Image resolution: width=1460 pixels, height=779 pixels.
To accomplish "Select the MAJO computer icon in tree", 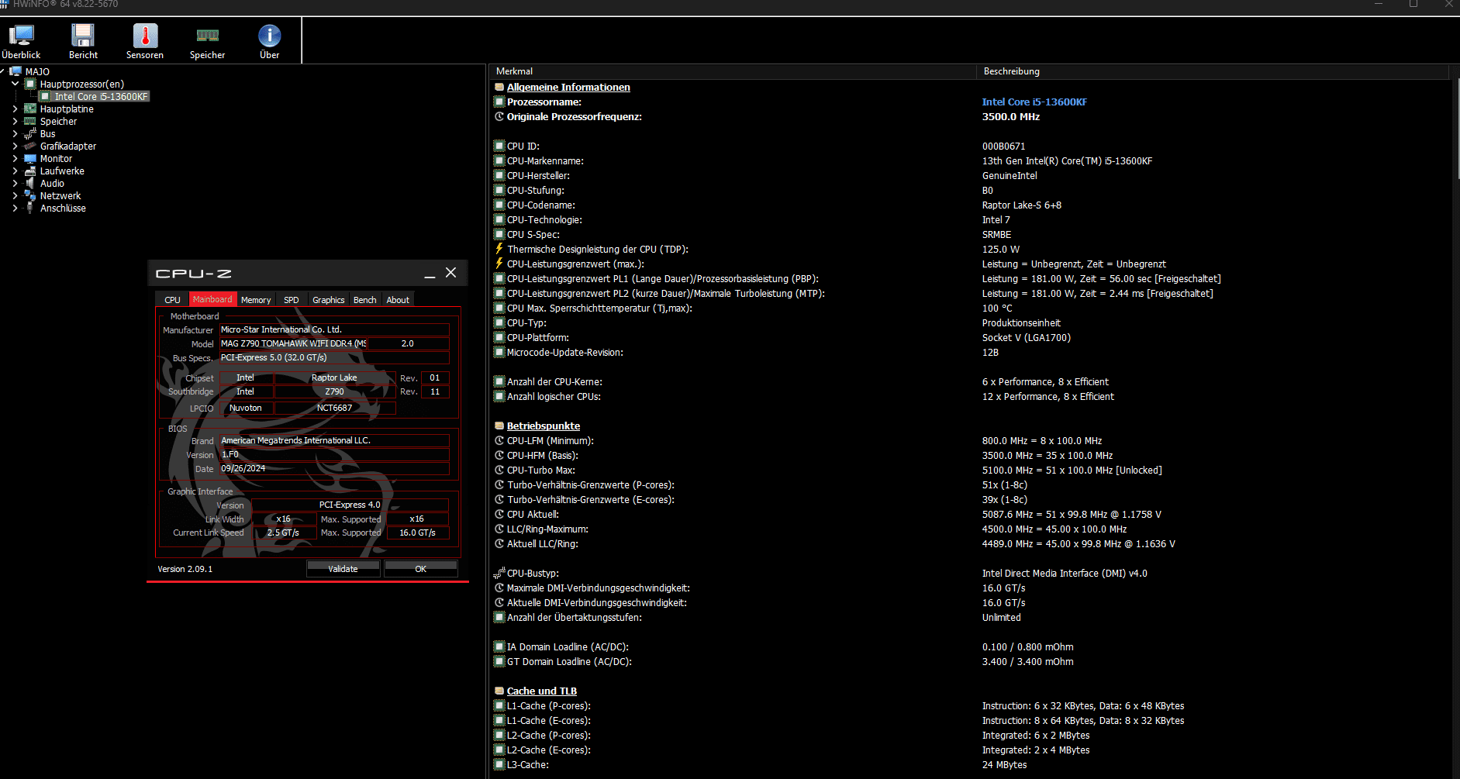I will 16,71.
